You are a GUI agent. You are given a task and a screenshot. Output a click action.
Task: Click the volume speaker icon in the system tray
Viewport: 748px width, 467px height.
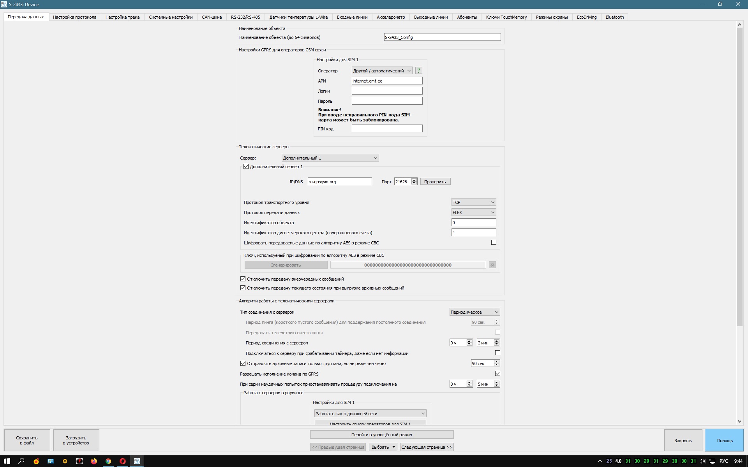pos(702,461)
